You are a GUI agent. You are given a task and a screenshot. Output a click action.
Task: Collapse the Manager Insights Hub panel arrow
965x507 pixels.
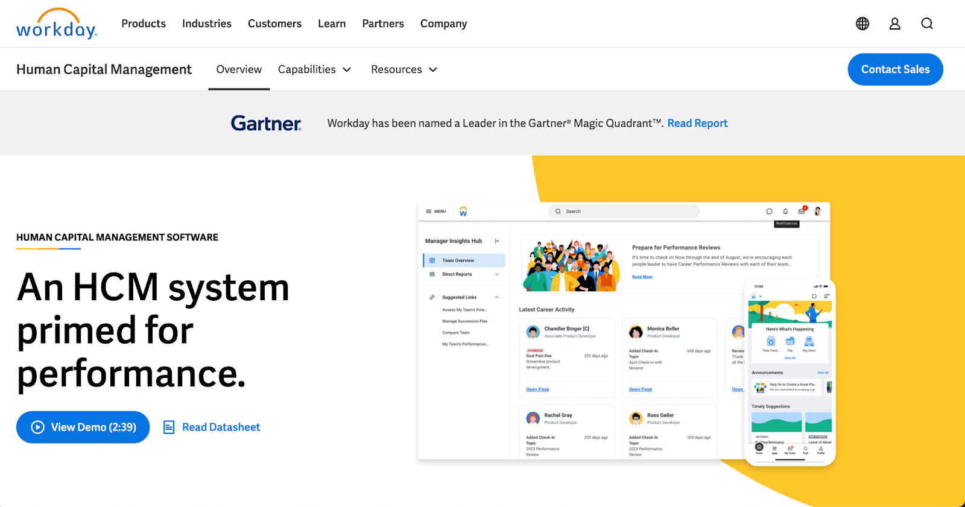[497, 241]
